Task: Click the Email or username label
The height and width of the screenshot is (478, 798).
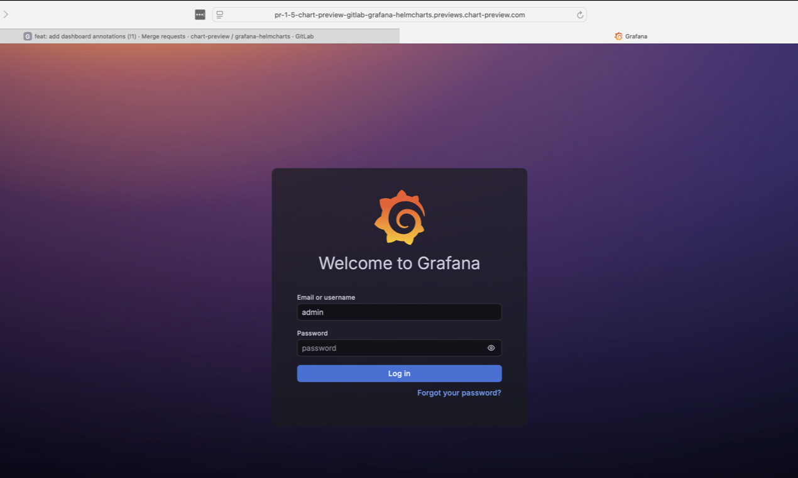Action: (x=326, y=297)
